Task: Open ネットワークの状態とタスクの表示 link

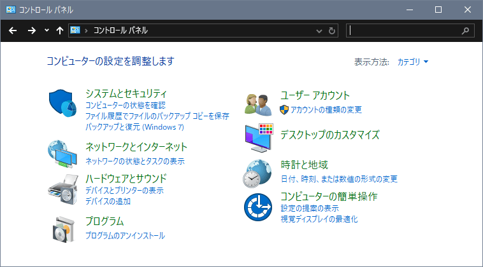Action: tap(135, 161)
